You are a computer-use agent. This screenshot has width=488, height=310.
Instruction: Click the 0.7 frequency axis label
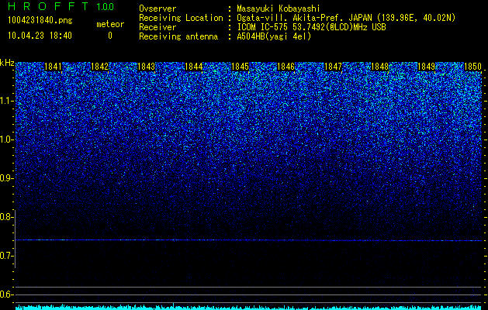pos(7,256)
